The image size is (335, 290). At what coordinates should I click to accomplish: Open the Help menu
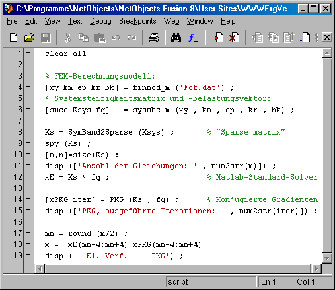(x=228, y=21)
